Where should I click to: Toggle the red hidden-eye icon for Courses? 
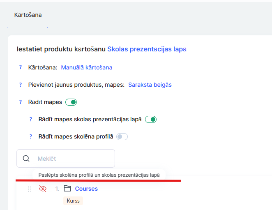click(42, 189)
